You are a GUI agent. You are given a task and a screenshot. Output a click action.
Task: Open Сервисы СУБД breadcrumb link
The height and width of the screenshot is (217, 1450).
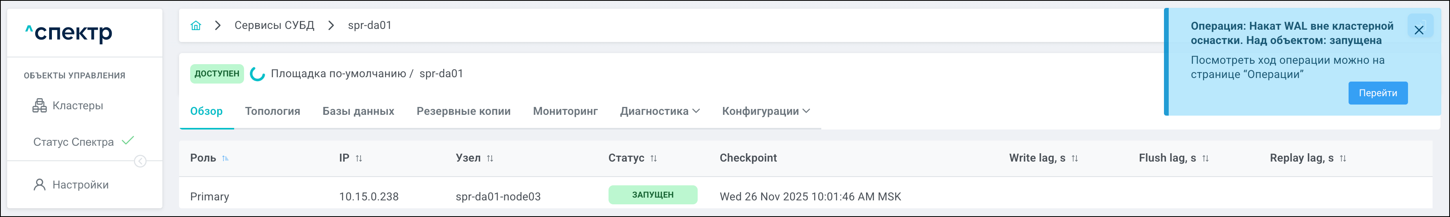[x=274, y=25]
